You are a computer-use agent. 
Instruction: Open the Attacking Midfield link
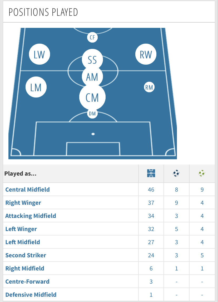31,216
